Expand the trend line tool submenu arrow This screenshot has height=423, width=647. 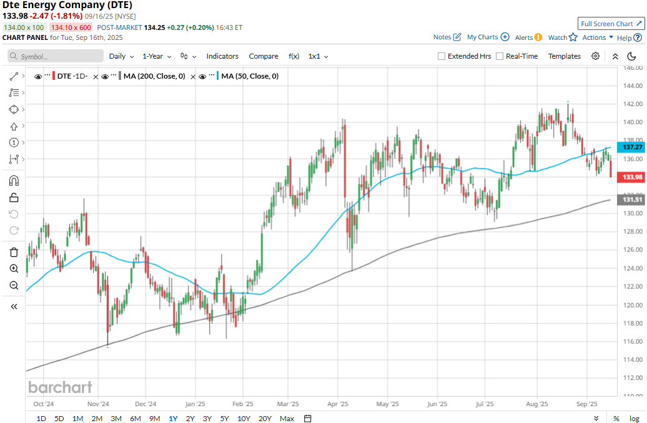point(23,76)
